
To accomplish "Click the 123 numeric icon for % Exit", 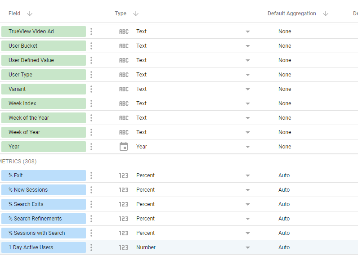I will point(124,175).
